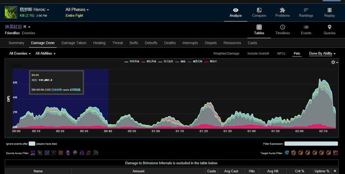Toggle the Weighted Damage option
Image resolution: width=345 pixels, height=174 pixels.
pos(226,54)
